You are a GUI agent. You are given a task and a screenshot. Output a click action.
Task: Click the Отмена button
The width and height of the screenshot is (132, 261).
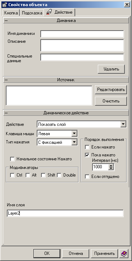[x=76, y=253]
